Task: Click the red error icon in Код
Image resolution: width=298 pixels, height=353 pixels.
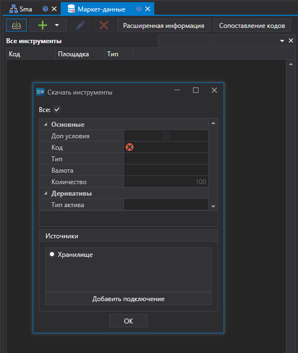Action: click(130, 147)
